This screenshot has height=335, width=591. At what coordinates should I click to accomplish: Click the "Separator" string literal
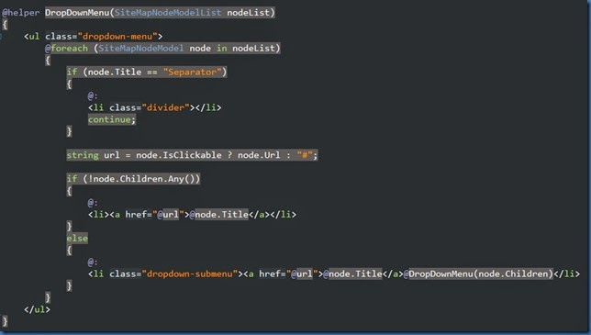192,72
